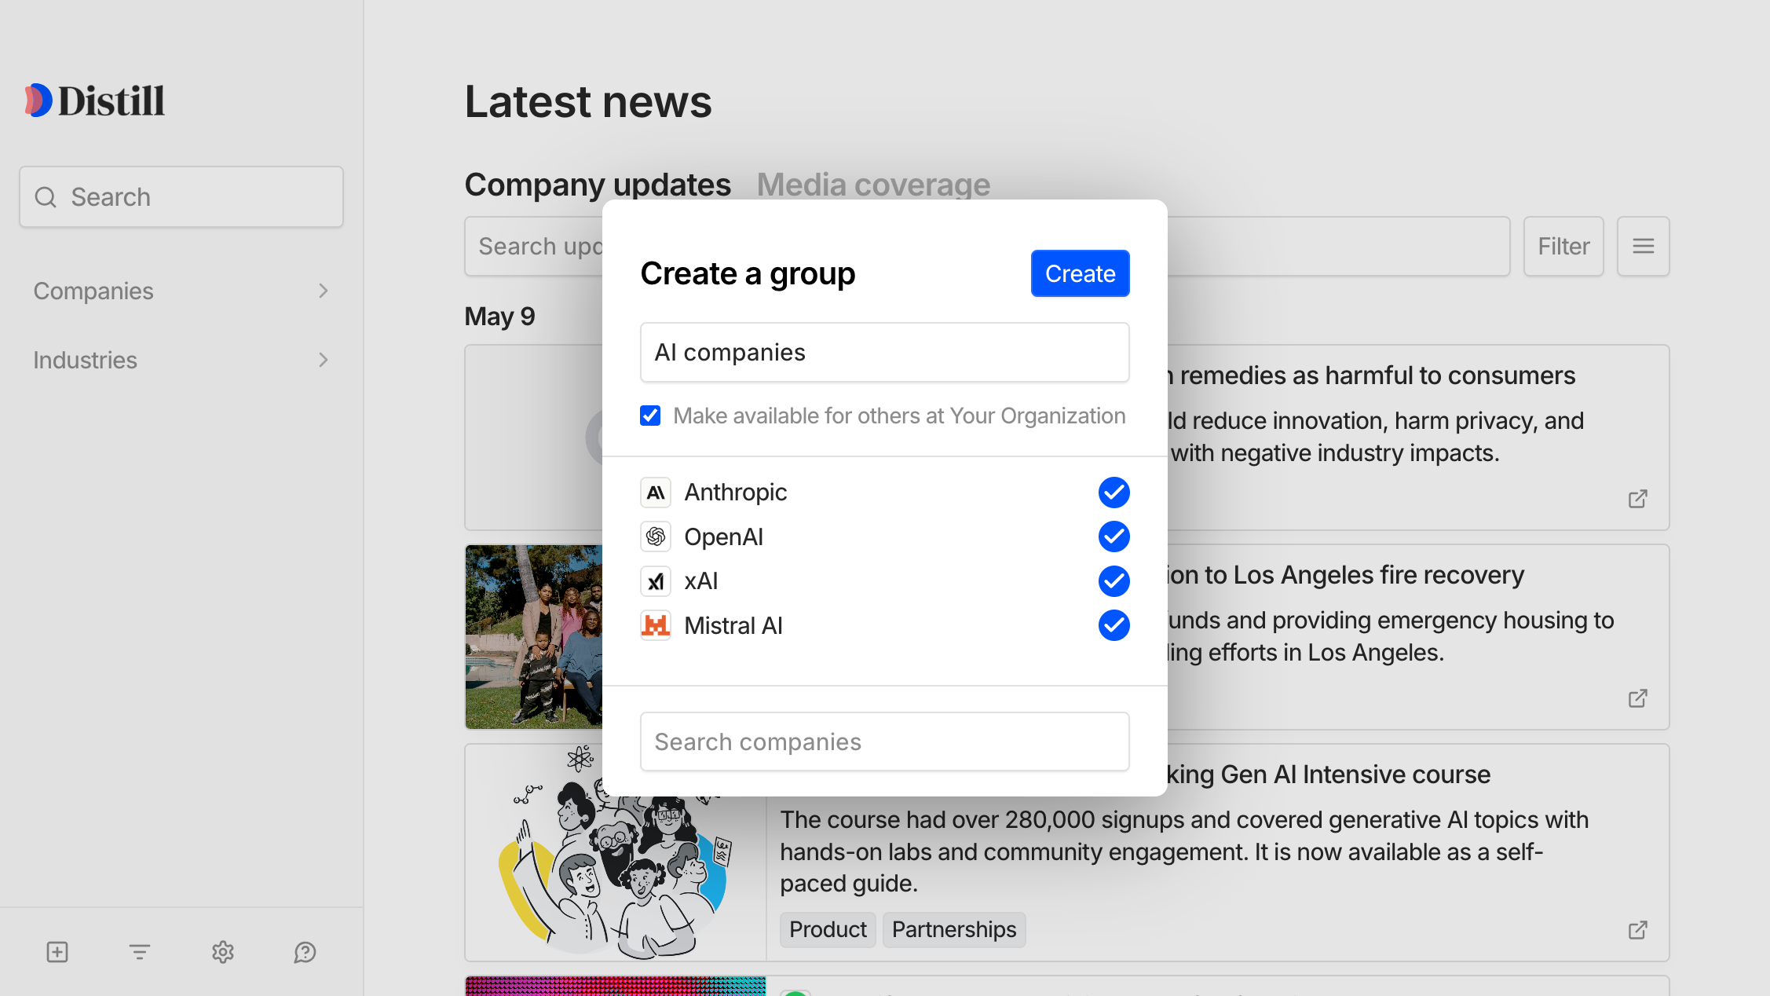Expand the Companies section
This screenshot has width=1770, height=996.
pos(181,291)
